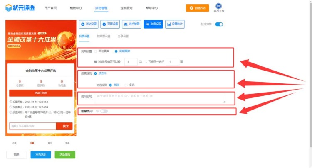The image size is (312, 168).
Task: Open 页面设置 page settings
Action: tap(110, 24)
